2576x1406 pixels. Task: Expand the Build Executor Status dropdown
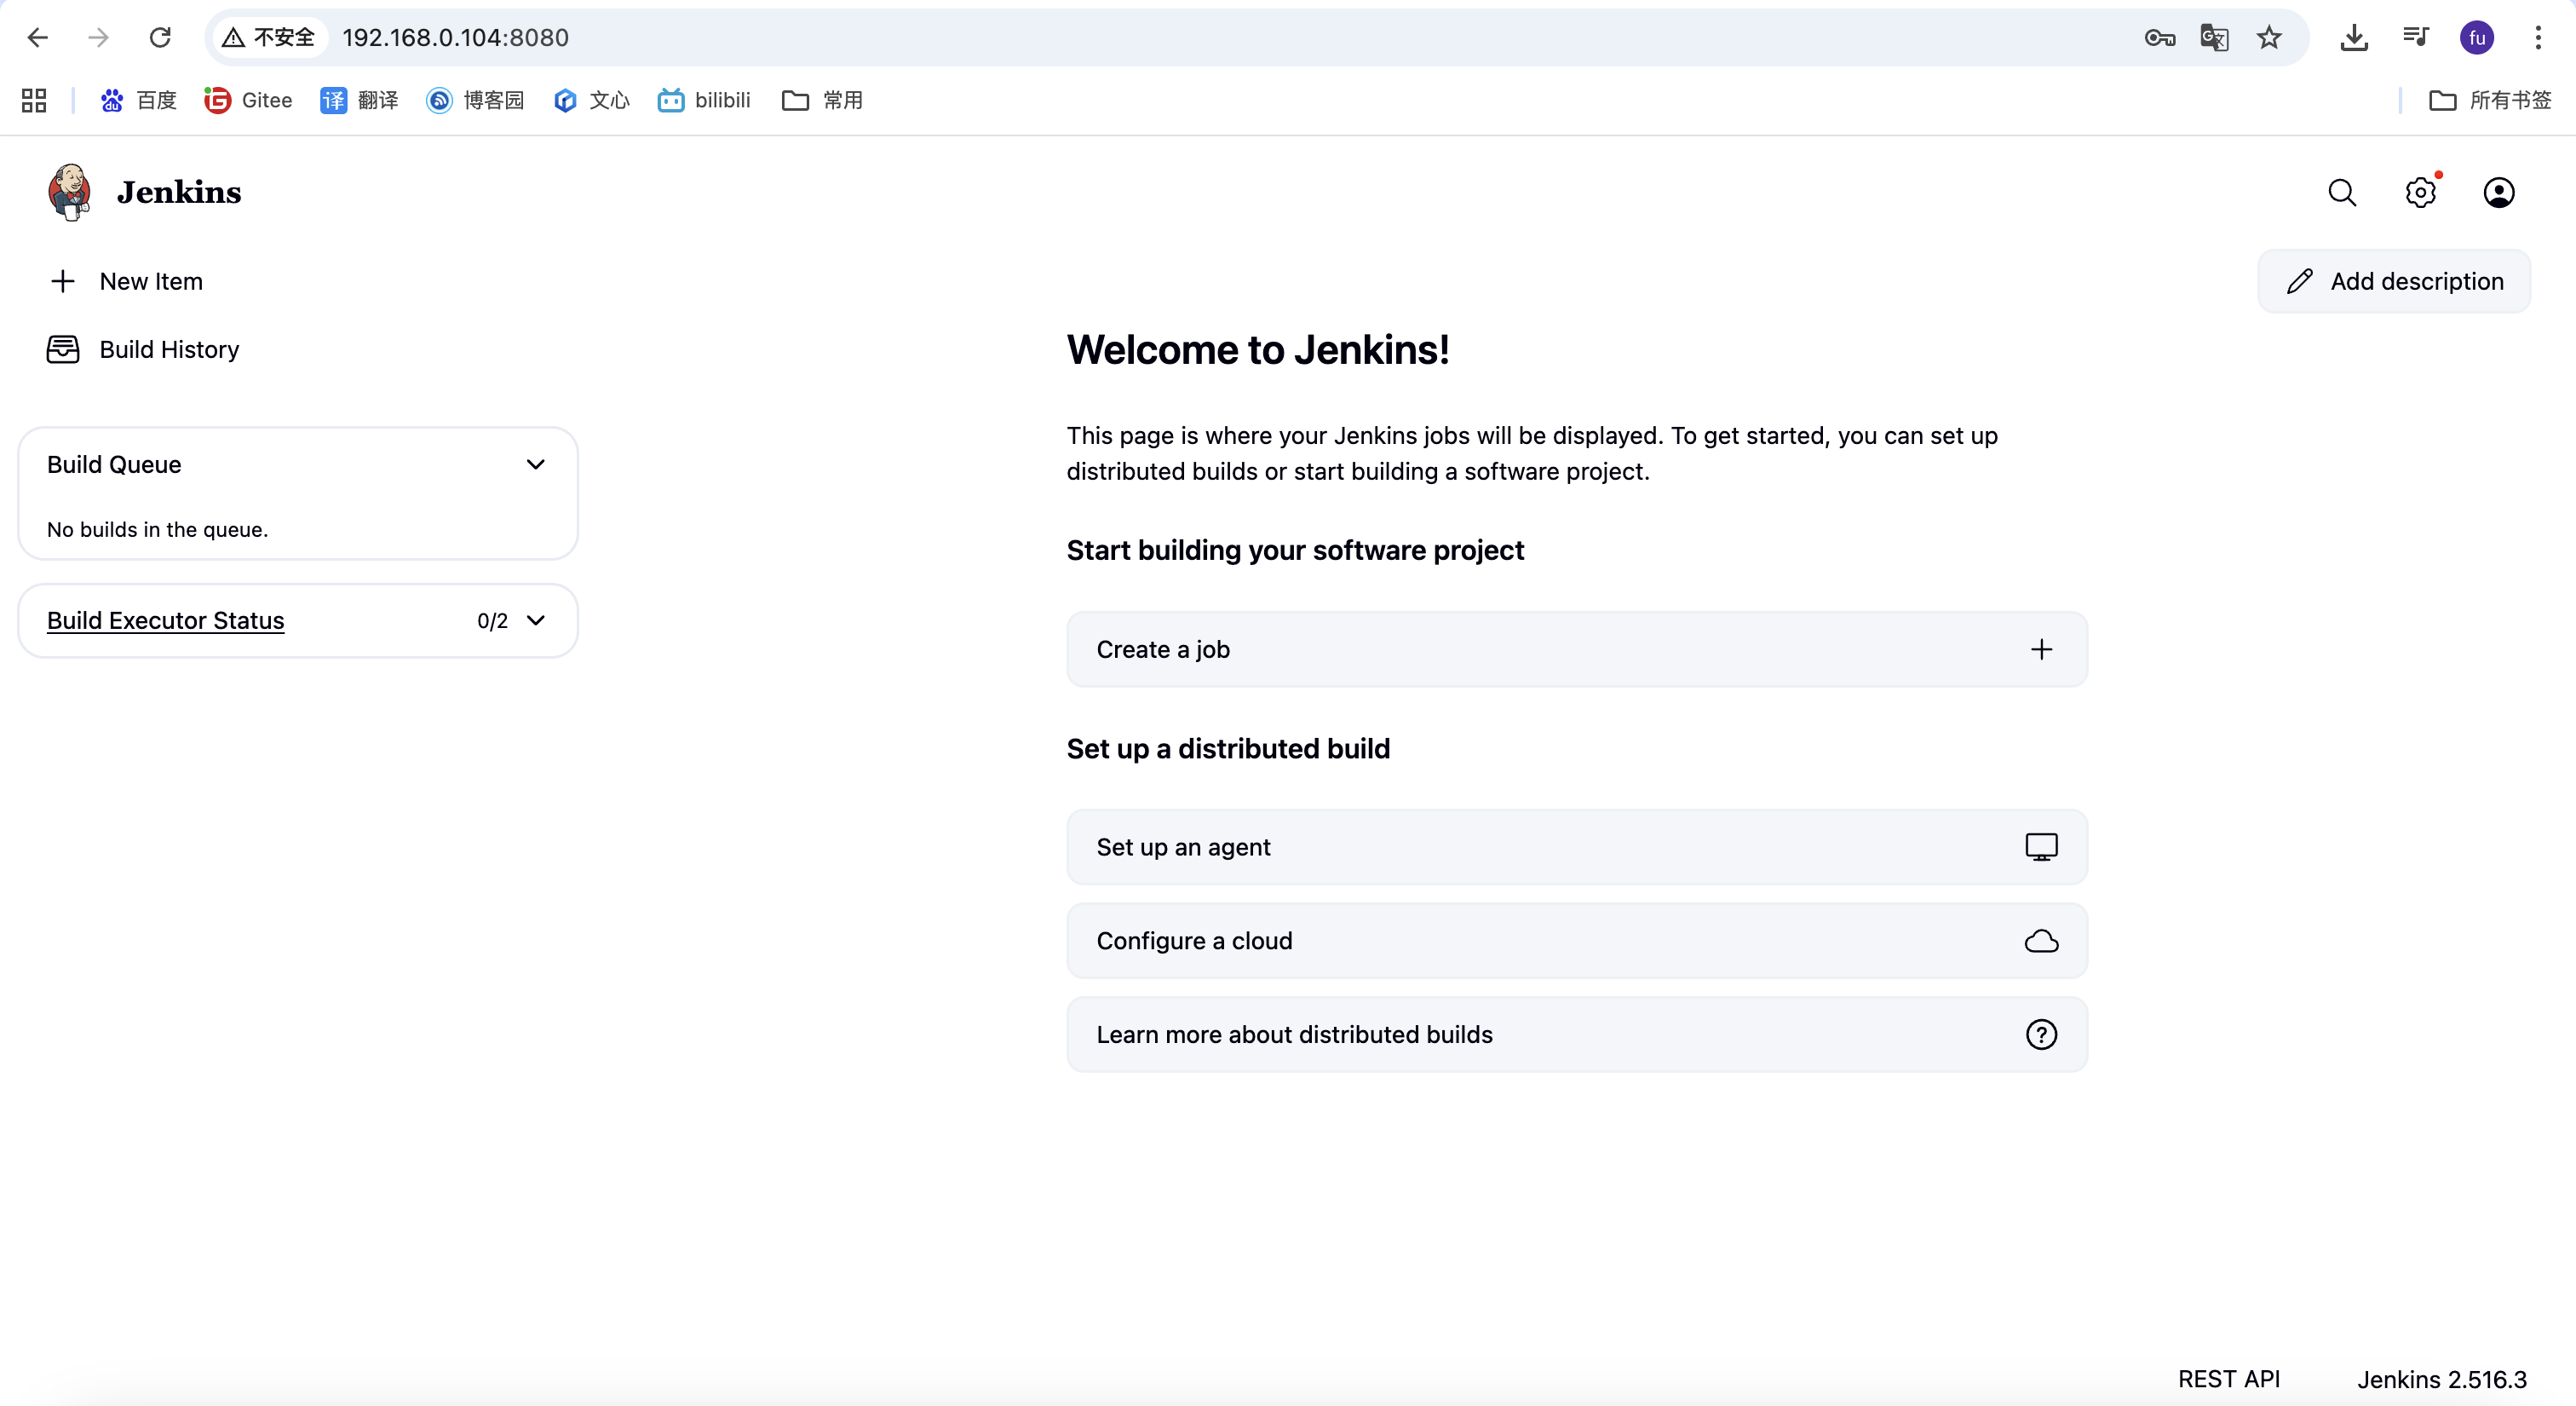coord(536,621)
